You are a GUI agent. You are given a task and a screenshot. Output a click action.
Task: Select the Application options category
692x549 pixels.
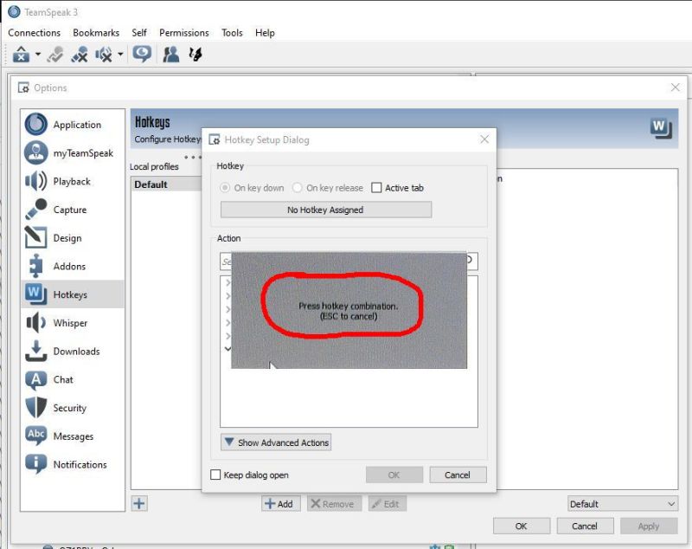[x=73, y=125]
